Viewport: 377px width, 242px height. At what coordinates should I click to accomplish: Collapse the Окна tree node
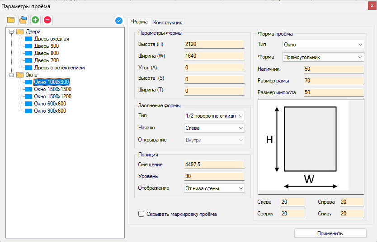pos(12,75)
